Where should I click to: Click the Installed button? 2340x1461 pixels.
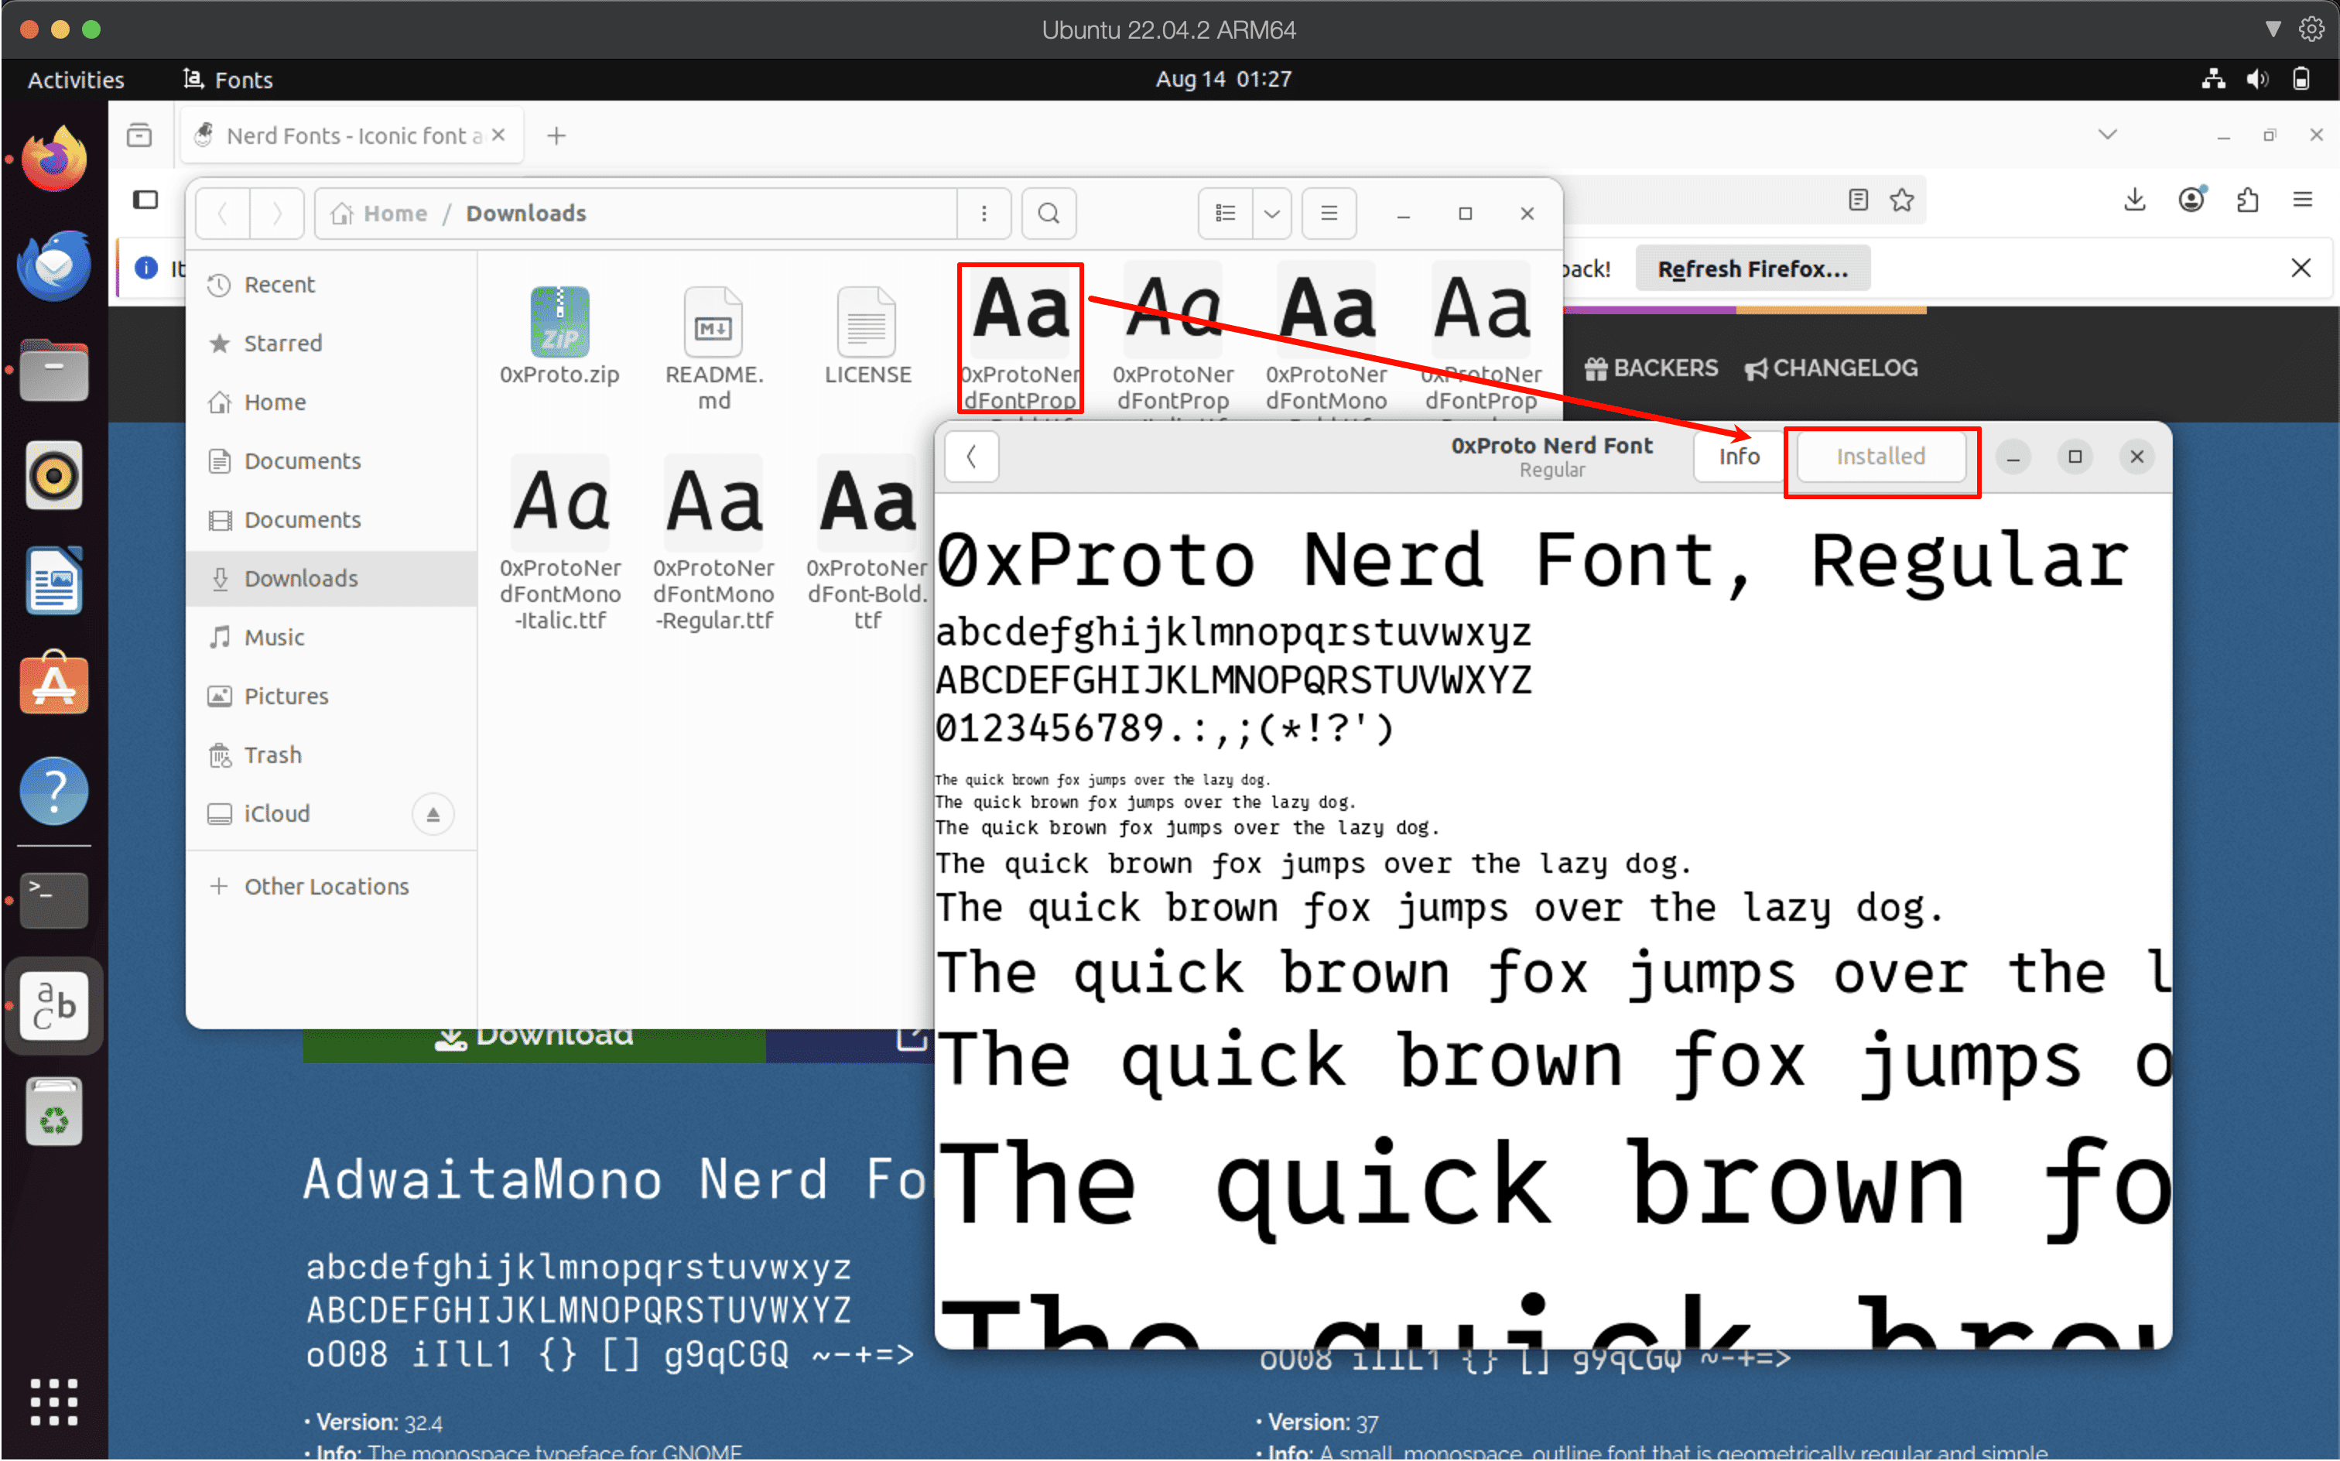coord(1880,456)
